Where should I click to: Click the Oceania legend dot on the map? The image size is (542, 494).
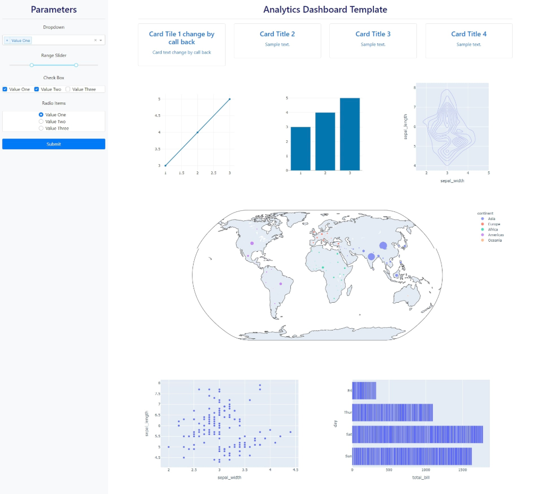coord(482,240)
